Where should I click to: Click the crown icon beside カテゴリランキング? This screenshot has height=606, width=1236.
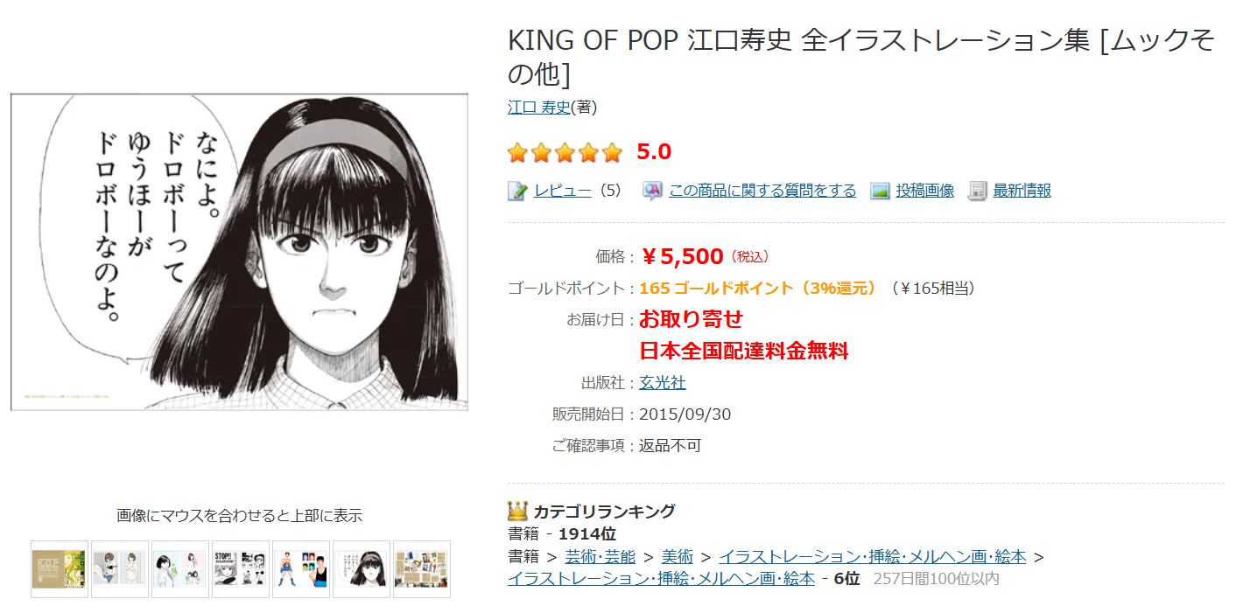(516, 511)
